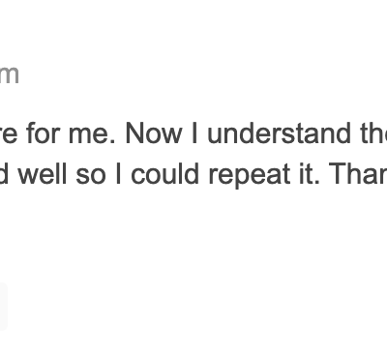
Task: Click the partial 'd' before 'well'
Action: pyautogui.click(x=4, y=174)
